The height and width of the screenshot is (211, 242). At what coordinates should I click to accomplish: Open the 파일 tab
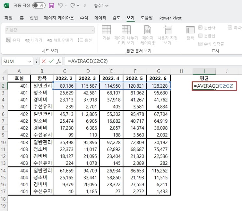[x=8, y=18]
